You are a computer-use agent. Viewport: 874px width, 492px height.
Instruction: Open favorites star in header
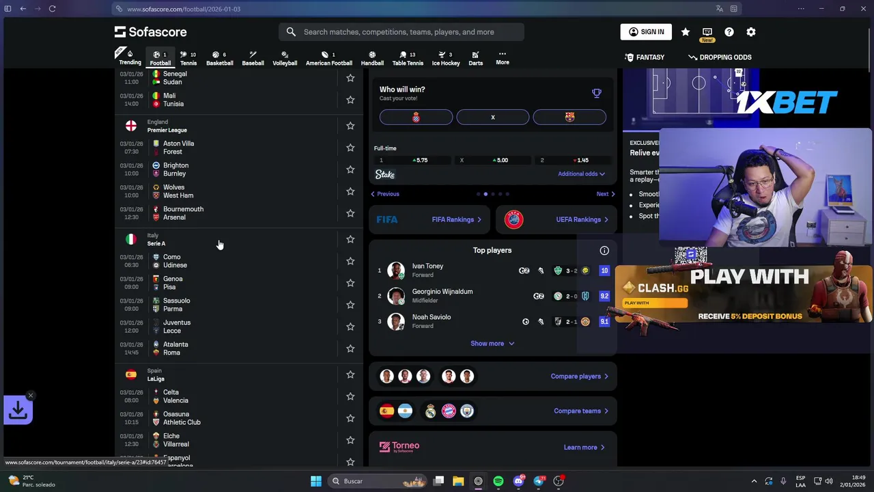pos(686,32)
